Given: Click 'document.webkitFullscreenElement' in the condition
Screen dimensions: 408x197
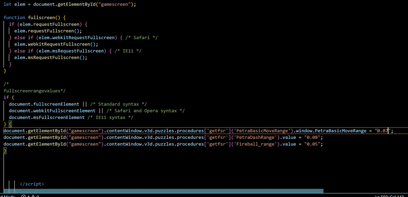Looking at the screenshot, I should pyautogui.click(x=52, y=111).
